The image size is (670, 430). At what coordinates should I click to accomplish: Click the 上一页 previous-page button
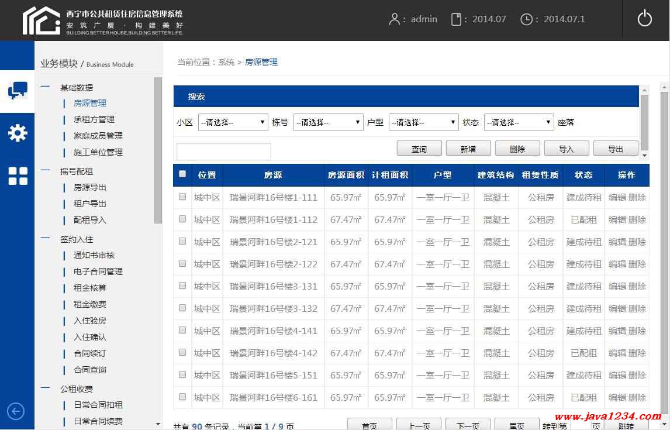419,425
